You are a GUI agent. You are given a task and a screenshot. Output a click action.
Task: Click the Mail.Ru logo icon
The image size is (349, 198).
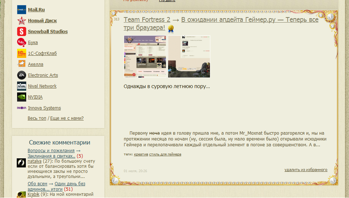21,10
